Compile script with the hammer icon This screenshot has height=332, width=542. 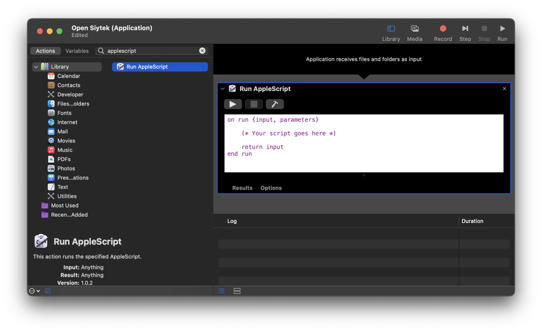pos(275,104)
